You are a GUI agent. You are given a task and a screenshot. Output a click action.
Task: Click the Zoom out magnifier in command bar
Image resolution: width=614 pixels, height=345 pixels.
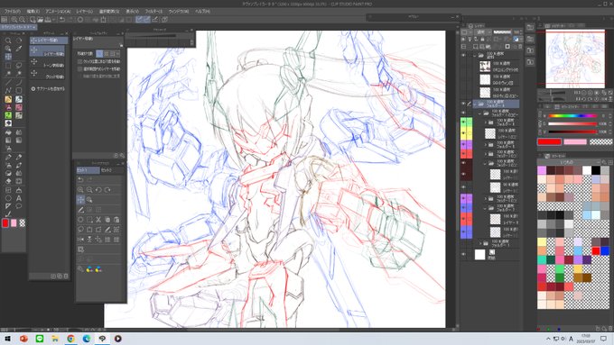tap(23, 19)
